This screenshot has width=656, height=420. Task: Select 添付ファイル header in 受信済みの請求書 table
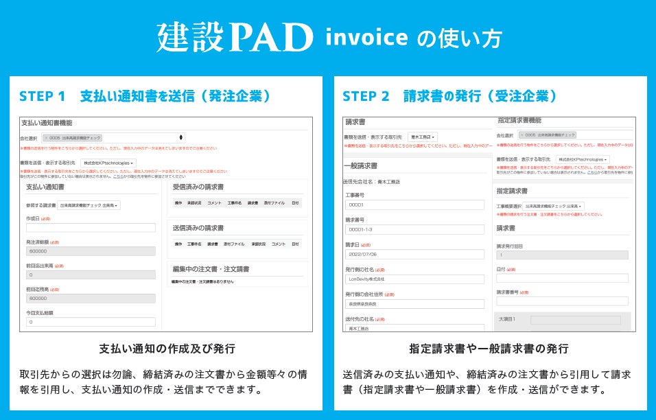point(274,203)
